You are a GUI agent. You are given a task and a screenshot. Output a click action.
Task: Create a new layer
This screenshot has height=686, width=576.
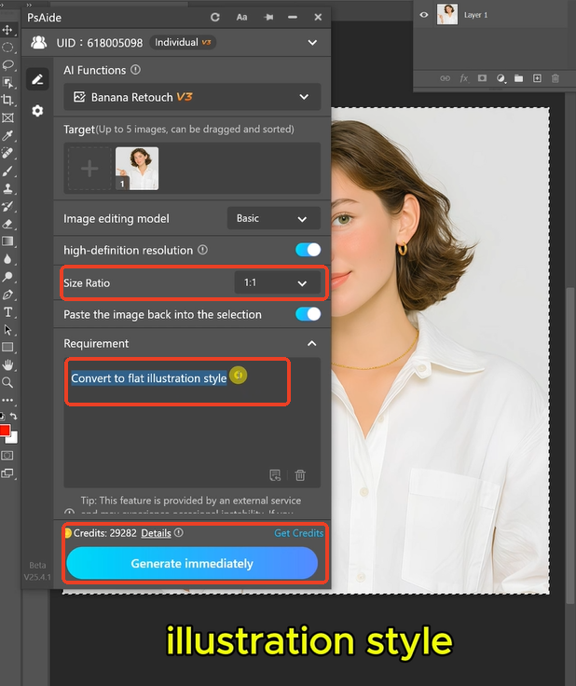(x=537, y=78)
